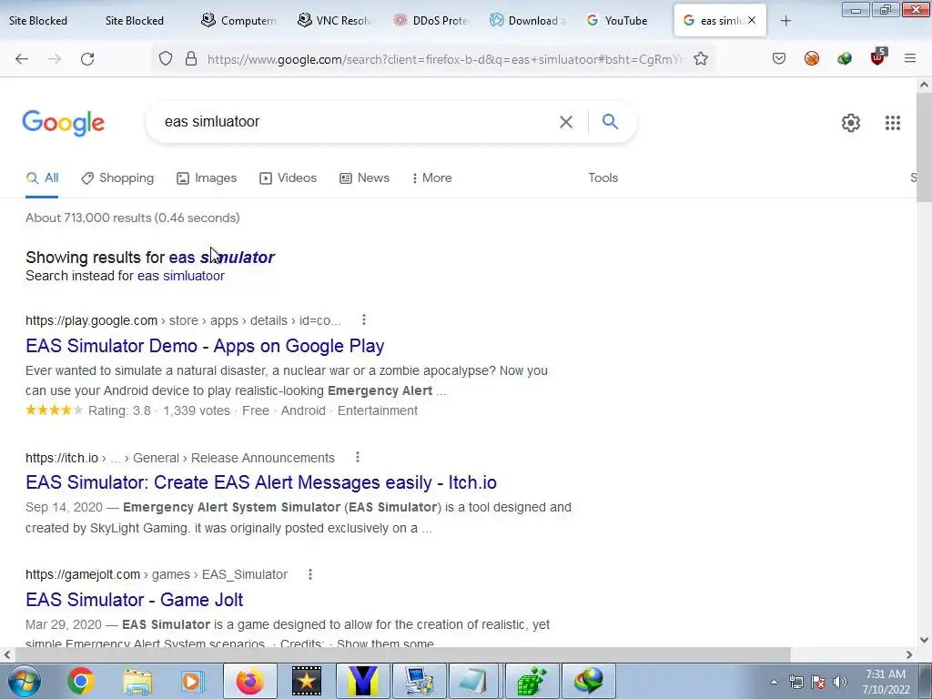The height and width of the screenshot is (699, 932).
Task: Open Windows Media Player from the taskbar
Action: pyautogui.click(x=191, y=681)
